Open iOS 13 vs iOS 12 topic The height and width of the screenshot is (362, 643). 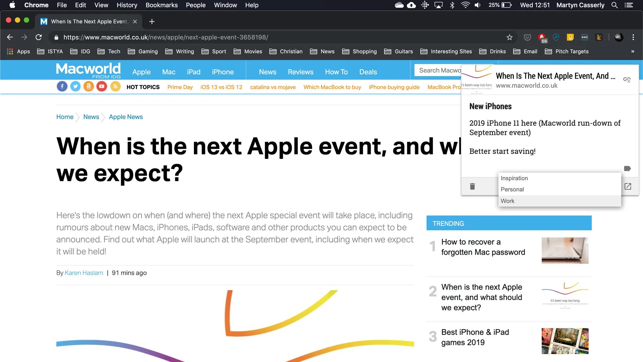point(221,87)
